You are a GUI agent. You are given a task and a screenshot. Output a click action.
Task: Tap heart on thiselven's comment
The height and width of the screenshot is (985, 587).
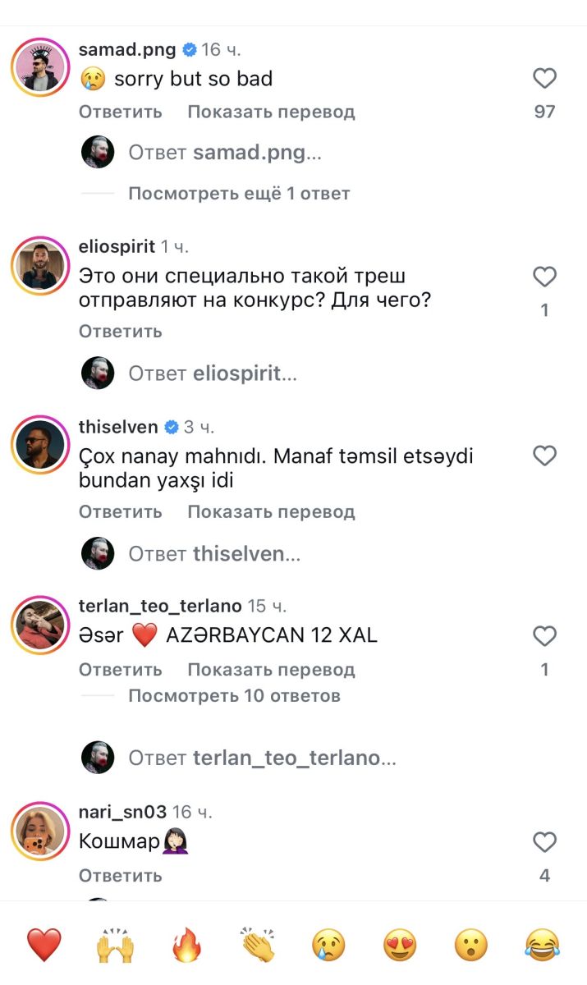tap(545, 456)
